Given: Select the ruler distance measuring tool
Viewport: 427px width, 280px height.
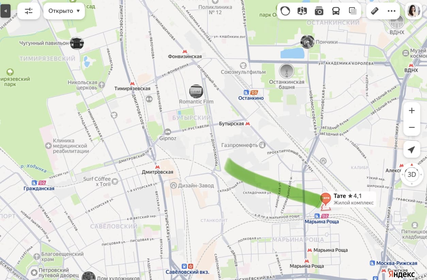Looking at the screenshot, I should pyautogui.click(x=375, y=11).
